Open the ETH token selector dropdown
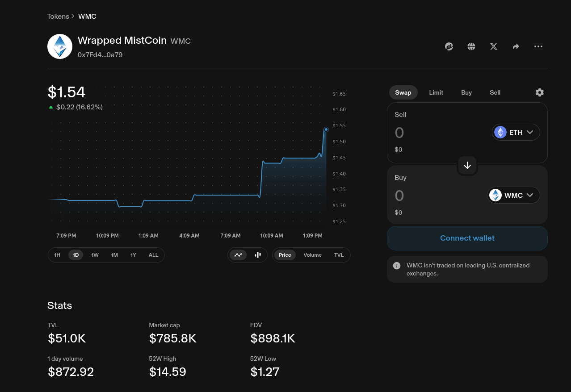This screenshot has height=392, width=571. click(x=516, y=132)
